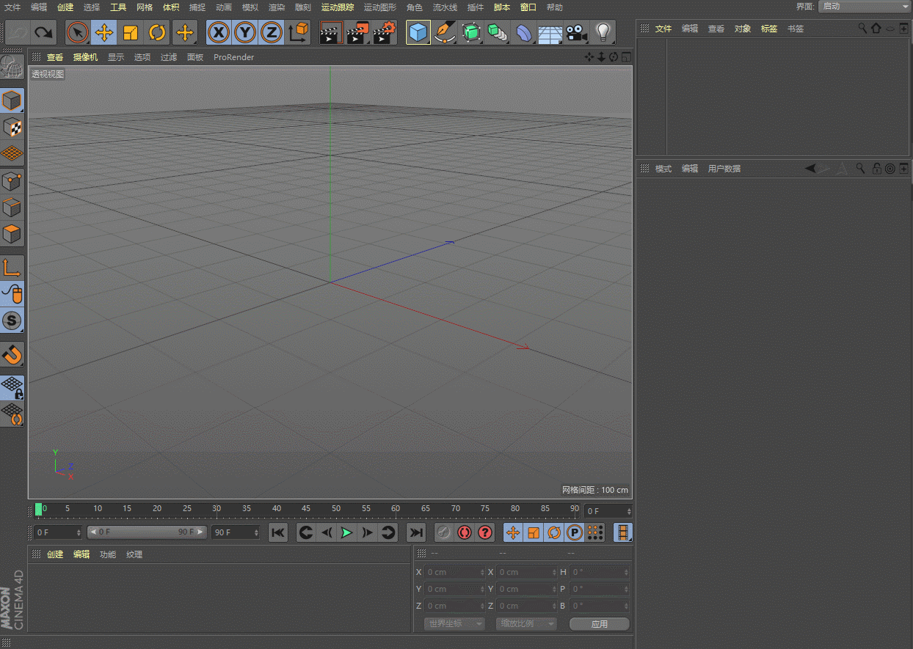Viewport: 913px width, 649px height.
Task: Open the 运动跟踪 menu
Action: coord(337,7)
